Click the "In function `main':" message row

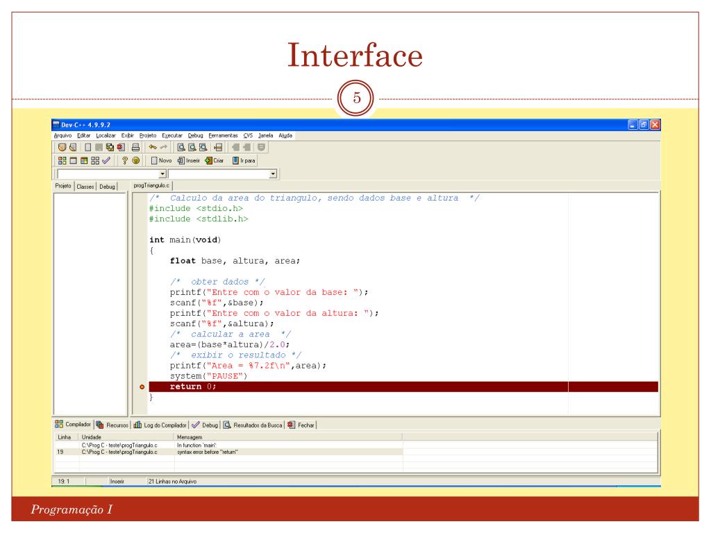tap(228, 445)
